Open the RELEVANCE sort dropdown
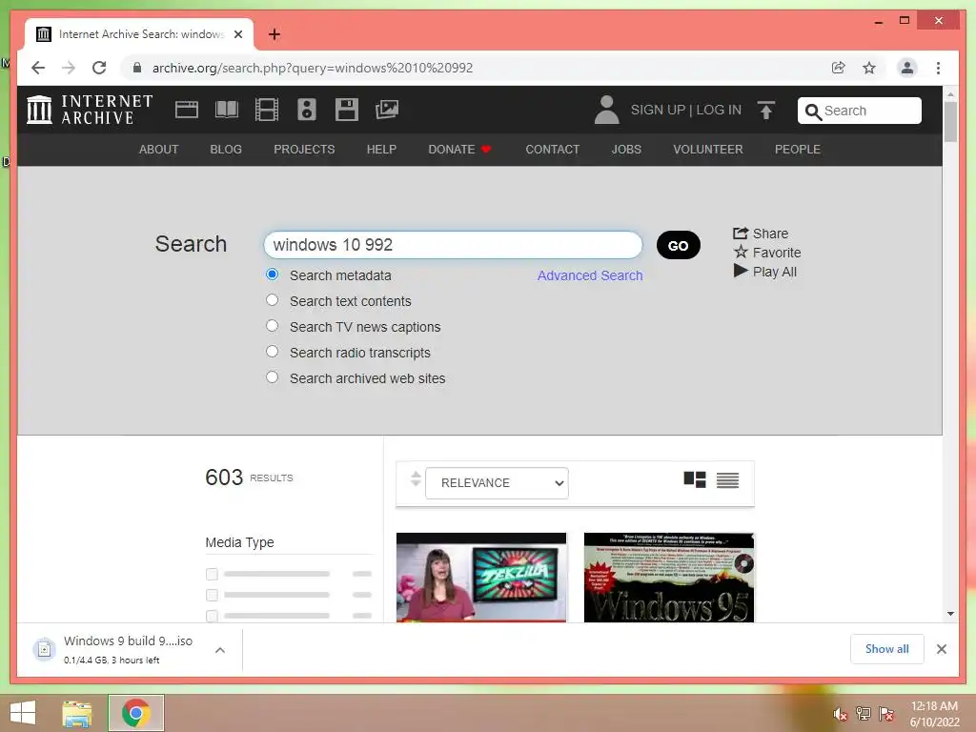 click(x=497, y=483)
